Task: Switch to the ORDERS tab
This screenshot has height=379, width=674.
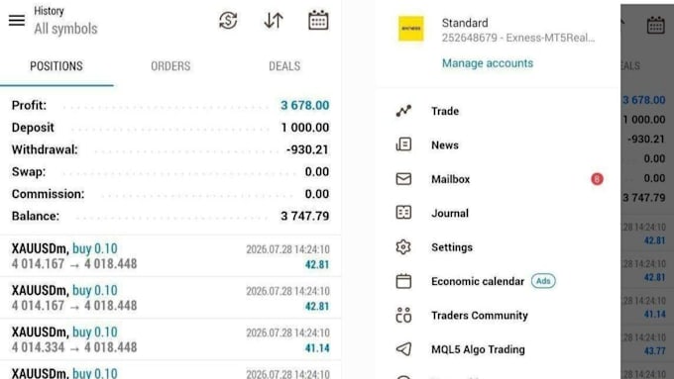Action: (170, 66)
